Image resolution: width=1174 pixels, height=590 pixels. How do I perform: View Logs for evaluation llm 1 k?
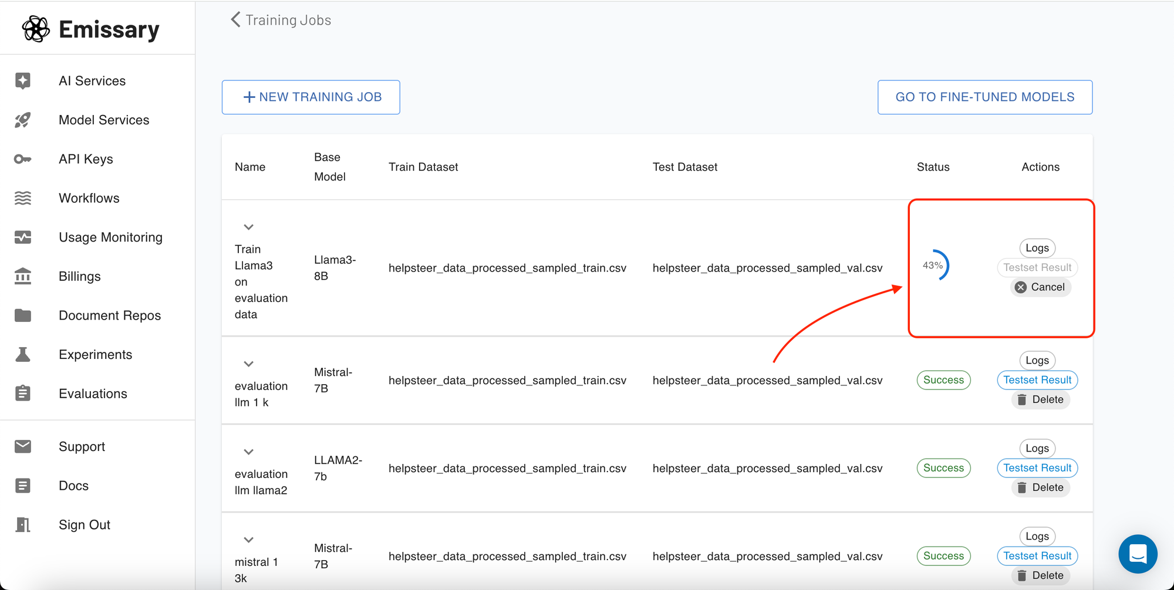tap(1037, 361)
